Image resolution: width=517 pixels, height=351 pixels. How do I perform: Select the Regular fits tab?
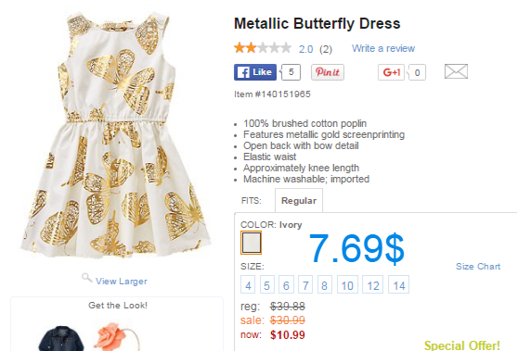(x=299, y=201)
